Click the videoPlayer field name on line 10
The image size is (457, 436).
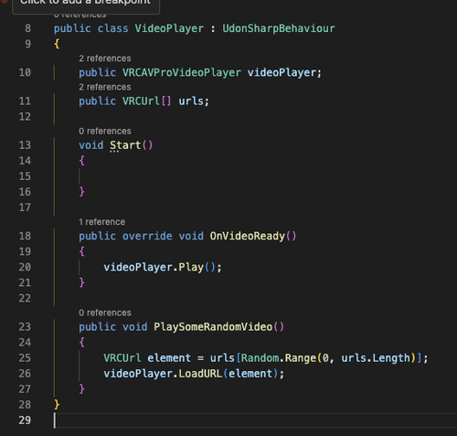click(x=282, y=72)
